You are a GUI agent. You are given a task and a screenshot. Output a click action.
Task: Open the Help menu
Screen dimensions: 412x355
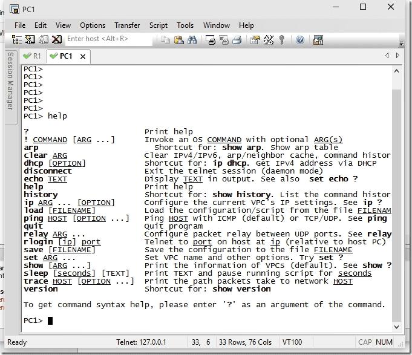click(246, 25)
